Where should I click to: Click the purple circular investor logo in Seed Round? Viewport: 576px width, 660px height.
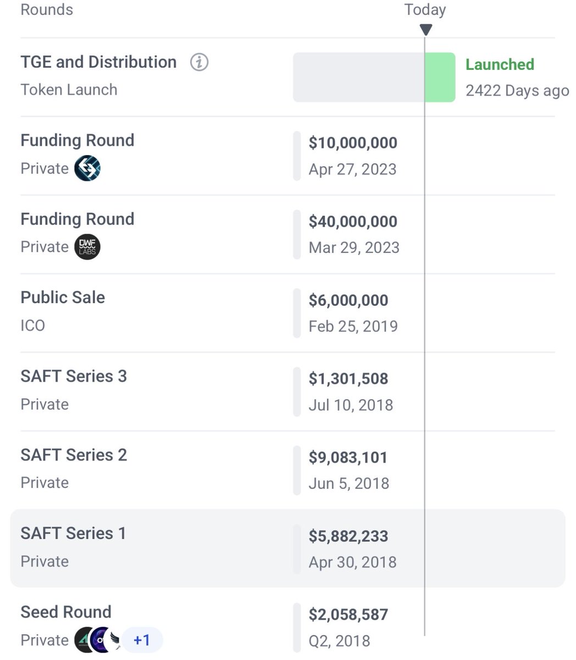click(101, 640)
